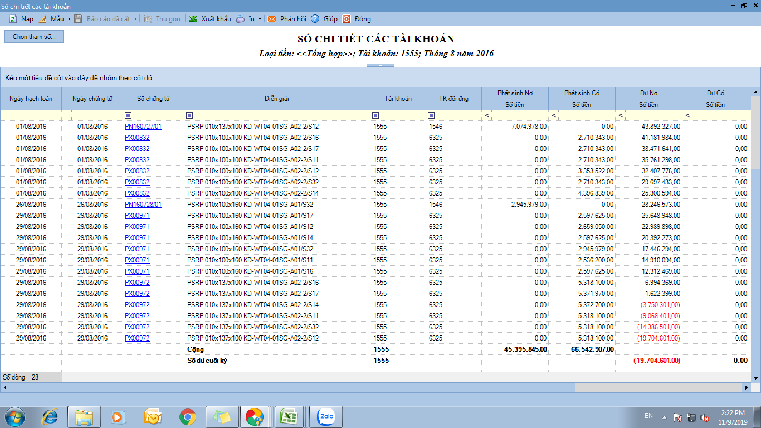
Task: Collapse the report header with arrow handle
Action: point(380,65)
